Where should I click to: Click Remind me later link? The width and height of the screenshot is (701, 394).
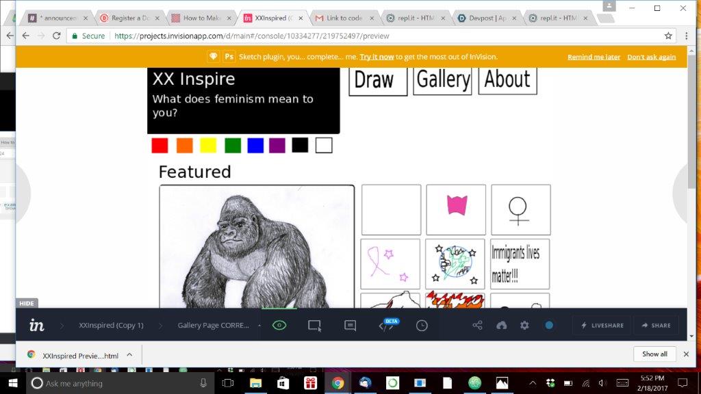(x=594, y=57)
